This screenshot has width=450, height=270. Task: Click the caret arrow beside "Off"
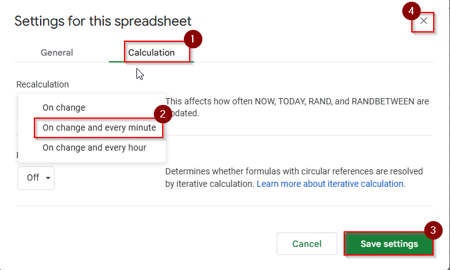pyautogui.click(x=48, y=178)
